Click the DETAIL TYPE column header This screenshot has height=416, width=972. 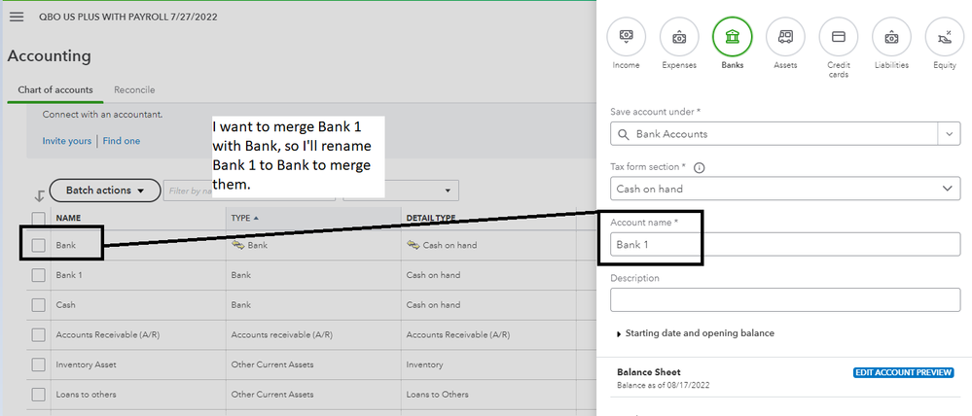pyautogui.click(x=431, y=218)
